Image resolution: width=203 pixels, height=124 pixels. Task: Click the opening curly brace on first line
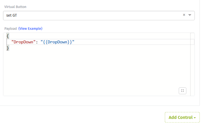click(8, 36)
